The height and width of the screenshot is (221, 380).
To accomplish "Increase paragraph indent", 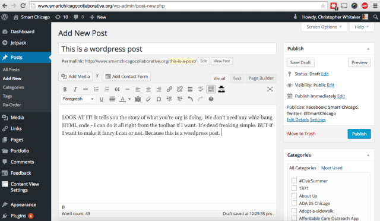I will click(x=179, y=99).
